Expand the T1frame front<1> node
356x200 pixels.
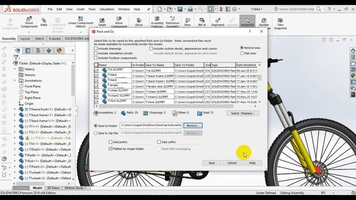15,109
